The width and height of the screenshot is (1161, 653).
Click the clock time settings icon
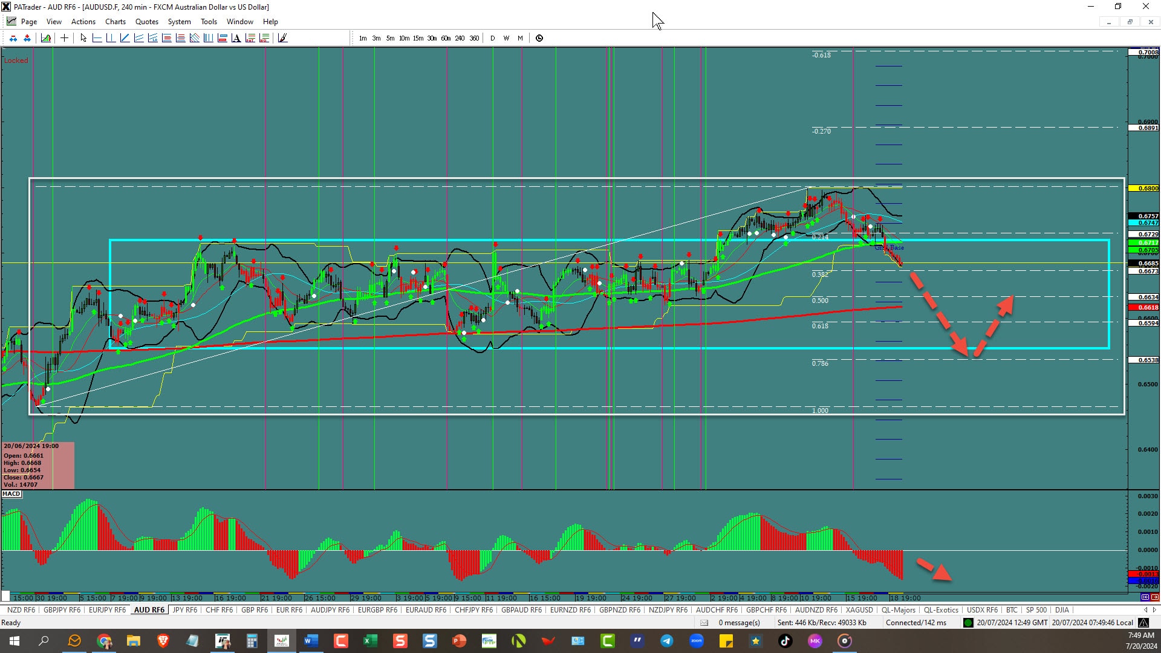click(539, 38)
